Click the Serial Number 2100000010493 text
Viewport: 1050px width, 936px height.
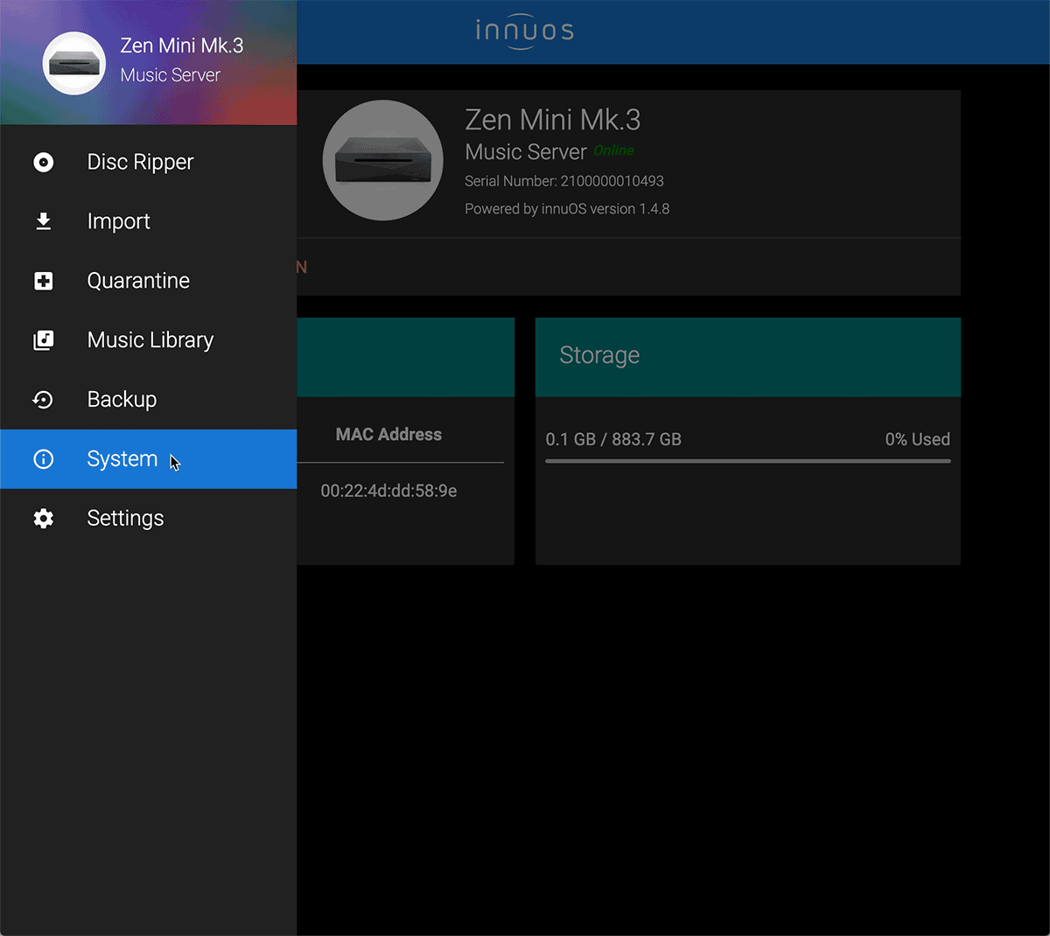coord(564,181)
